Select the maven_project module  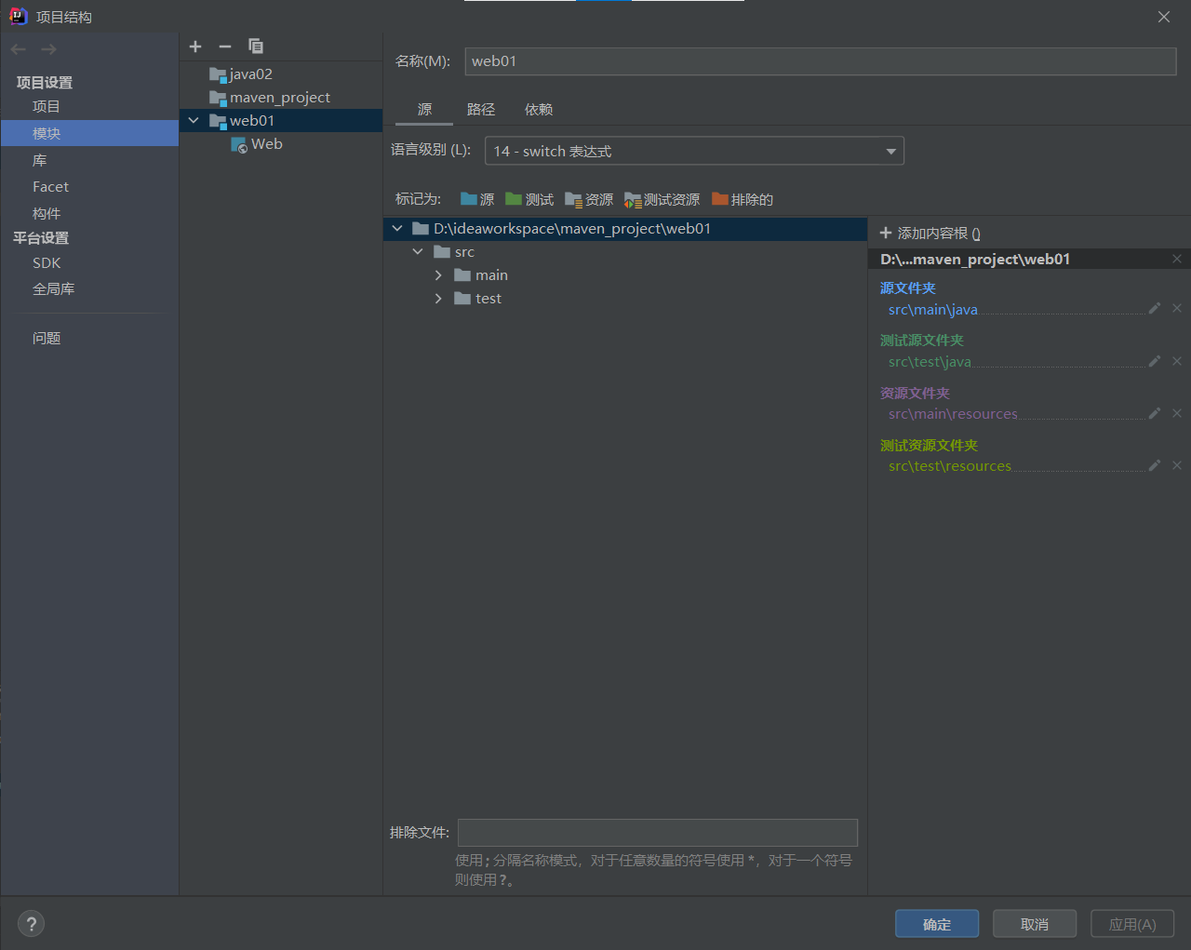pyautogui.click(x=280, y=98)
